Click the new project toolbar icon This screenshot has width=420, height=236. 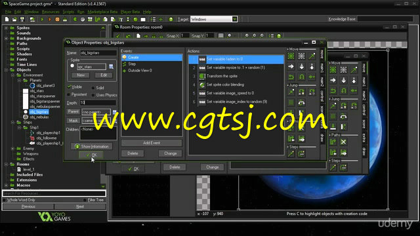click(7, 19)
